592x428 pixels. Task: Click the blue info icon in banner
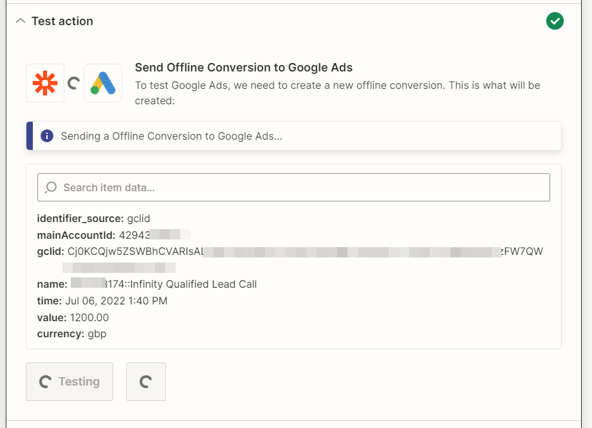point(47,136)
